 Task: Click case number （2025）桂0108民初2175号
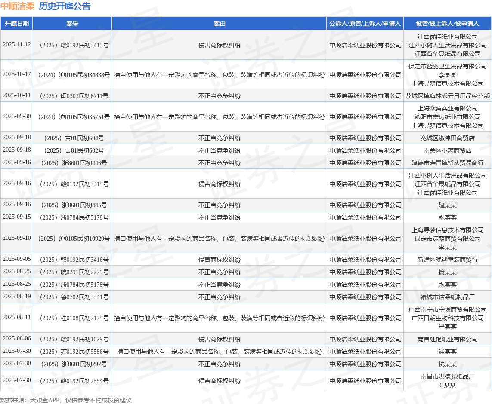72,318
